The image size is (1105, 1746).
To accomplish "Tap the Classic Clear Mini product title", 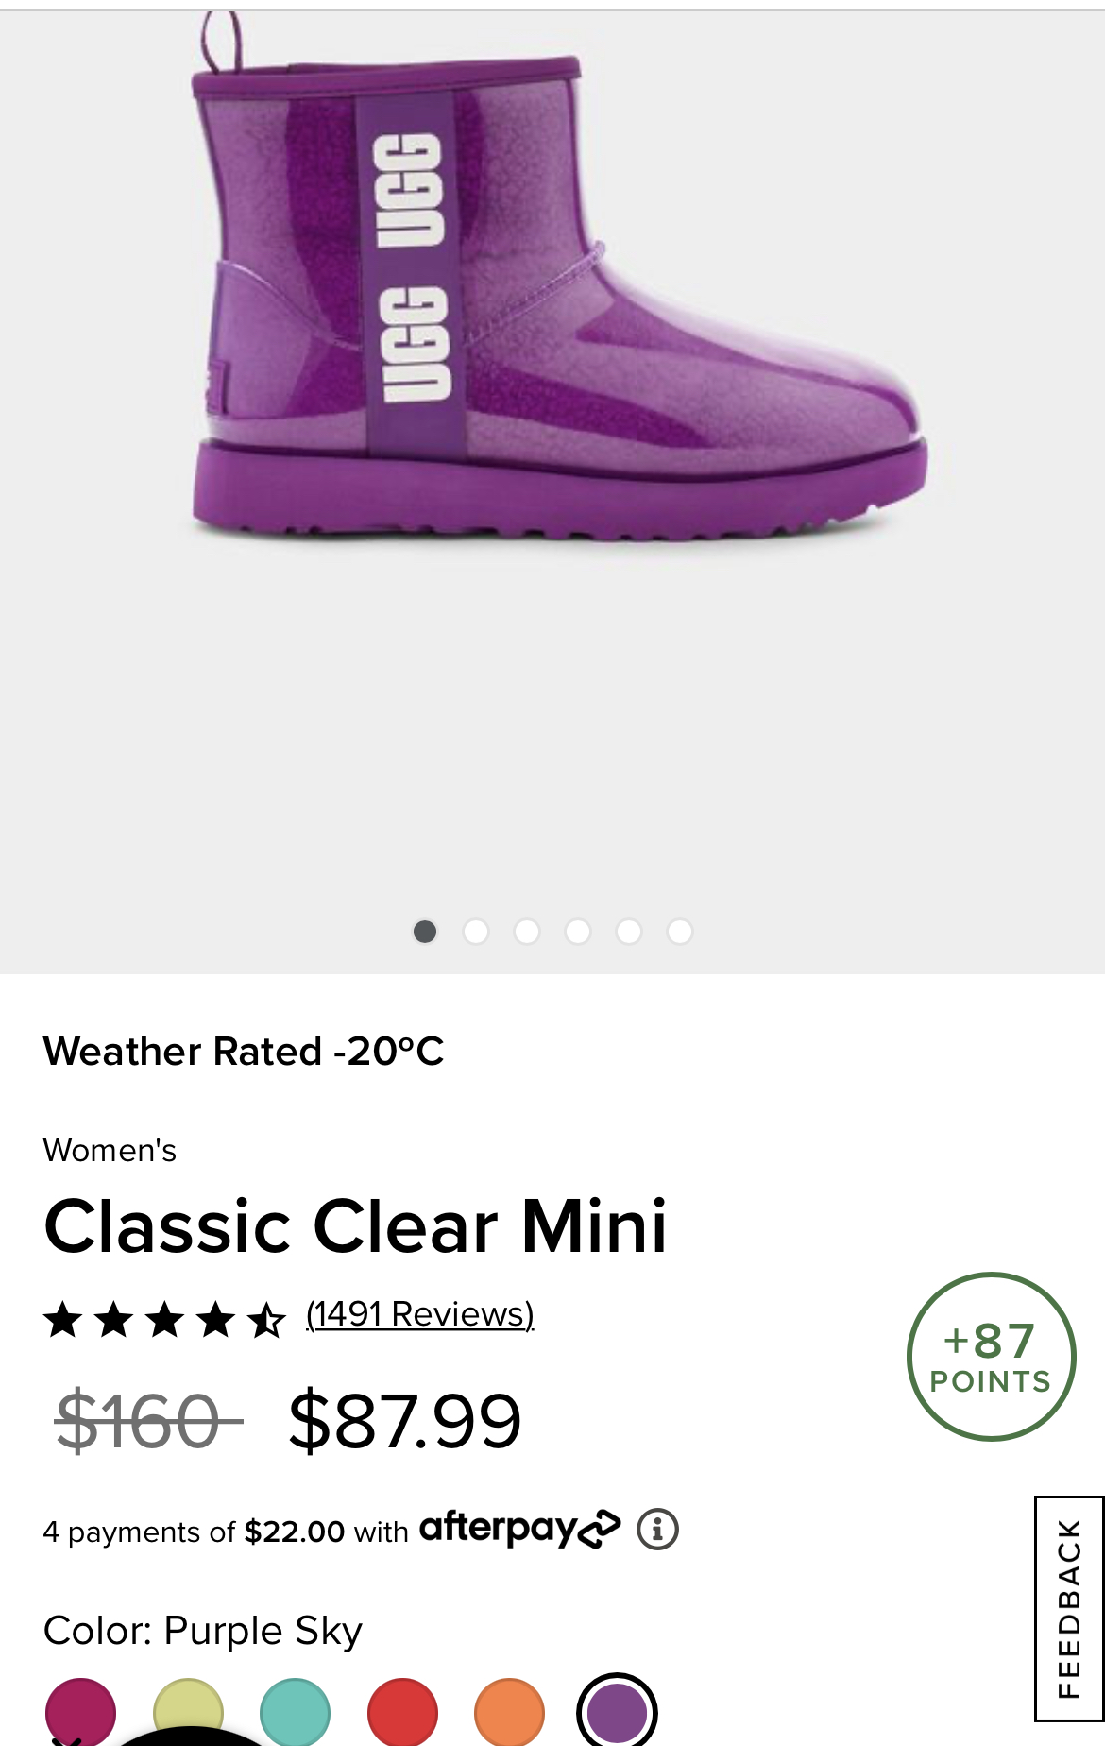I will click(x=356, y=1226).
